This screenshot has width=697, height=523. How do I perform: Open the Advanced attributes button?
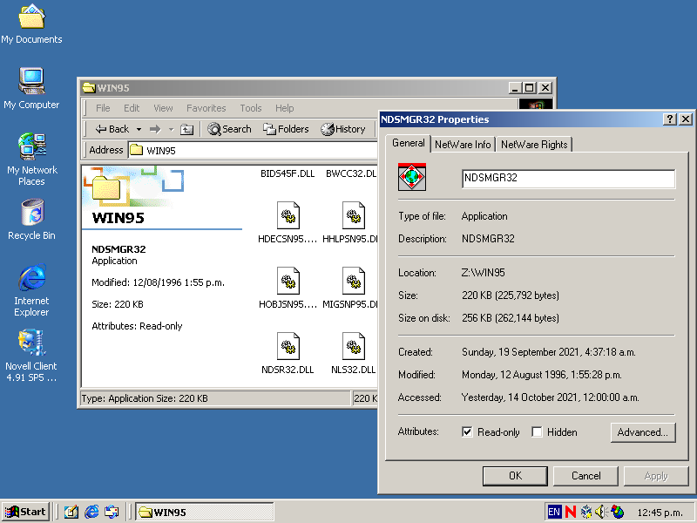[x=643, y=432]
